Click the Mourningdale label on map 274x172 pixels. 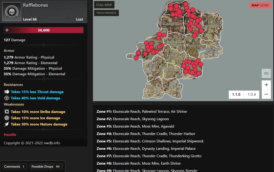[211, 26]
